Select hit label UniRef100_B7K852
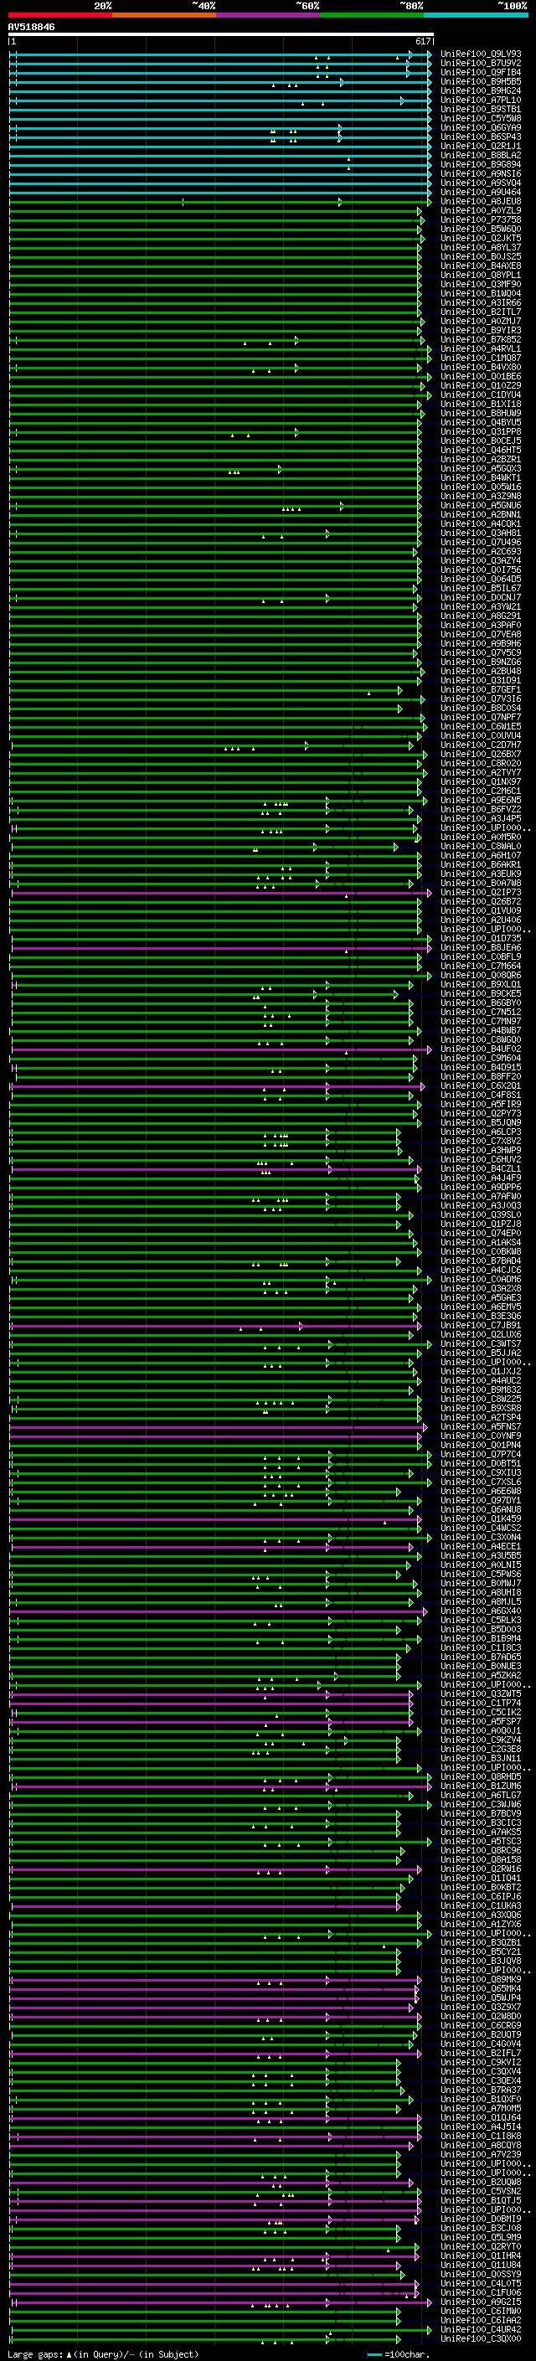This screenshot has height=2361, width=536. [481, 339]
